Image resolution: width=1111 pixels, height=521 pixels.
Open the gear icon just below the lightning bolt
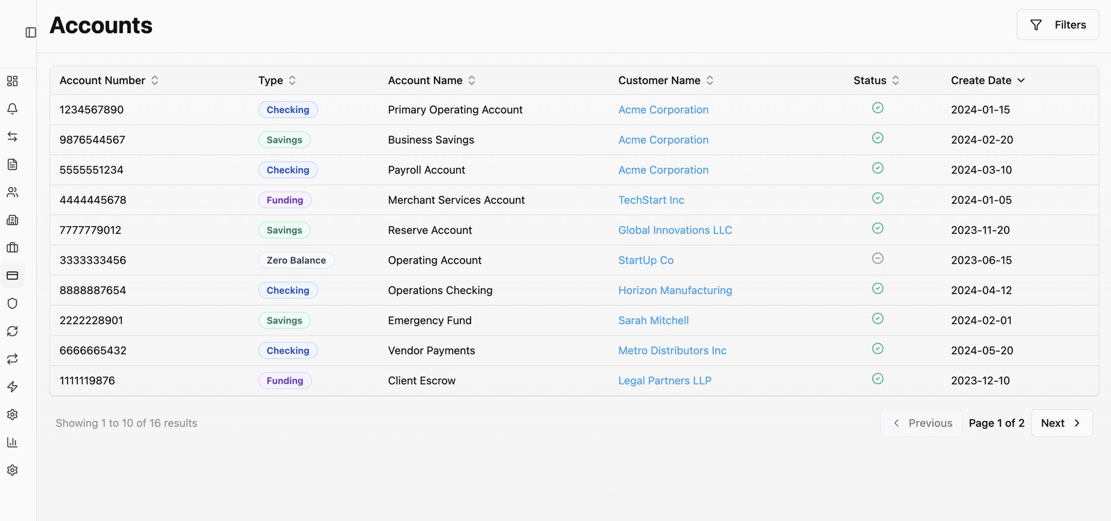click(x=12, y=414)
